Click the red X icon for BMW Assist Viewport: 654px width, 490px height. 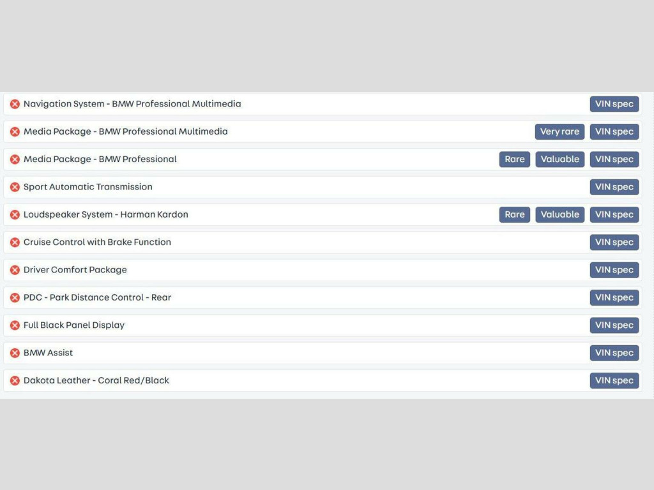point(15,353)
